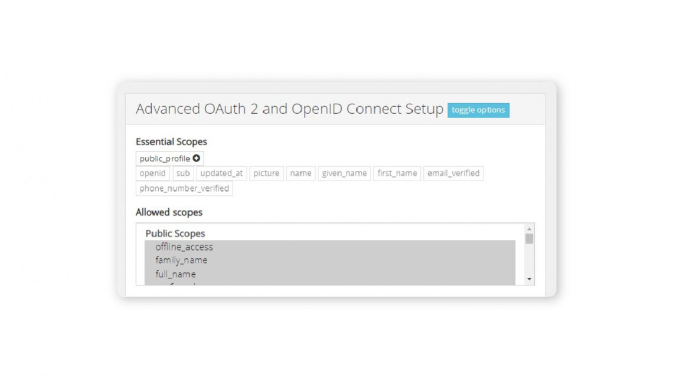
Task: Click the name scope tag
Action: coord(300,173)
